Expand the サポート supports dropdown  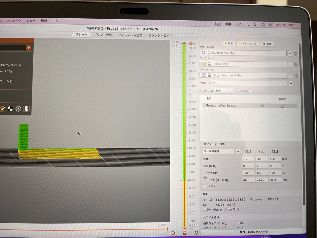[291, 84]
